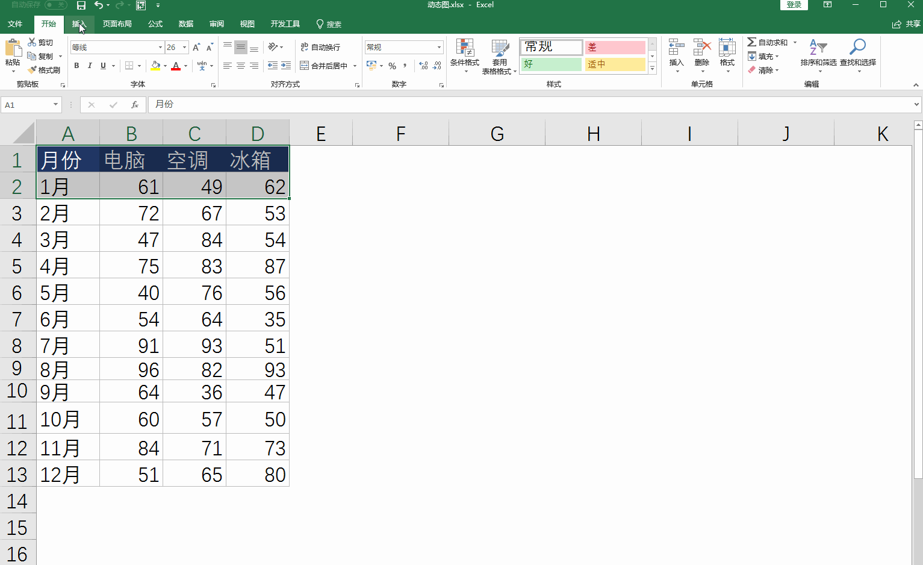Toggle Wrap Text (自动换行)

321,47
